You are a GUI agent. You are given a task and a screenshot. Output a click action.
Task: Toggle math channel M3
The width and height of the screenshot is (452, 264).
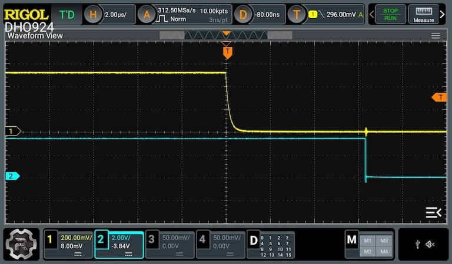pyautogui.click(x=384, y=241)
